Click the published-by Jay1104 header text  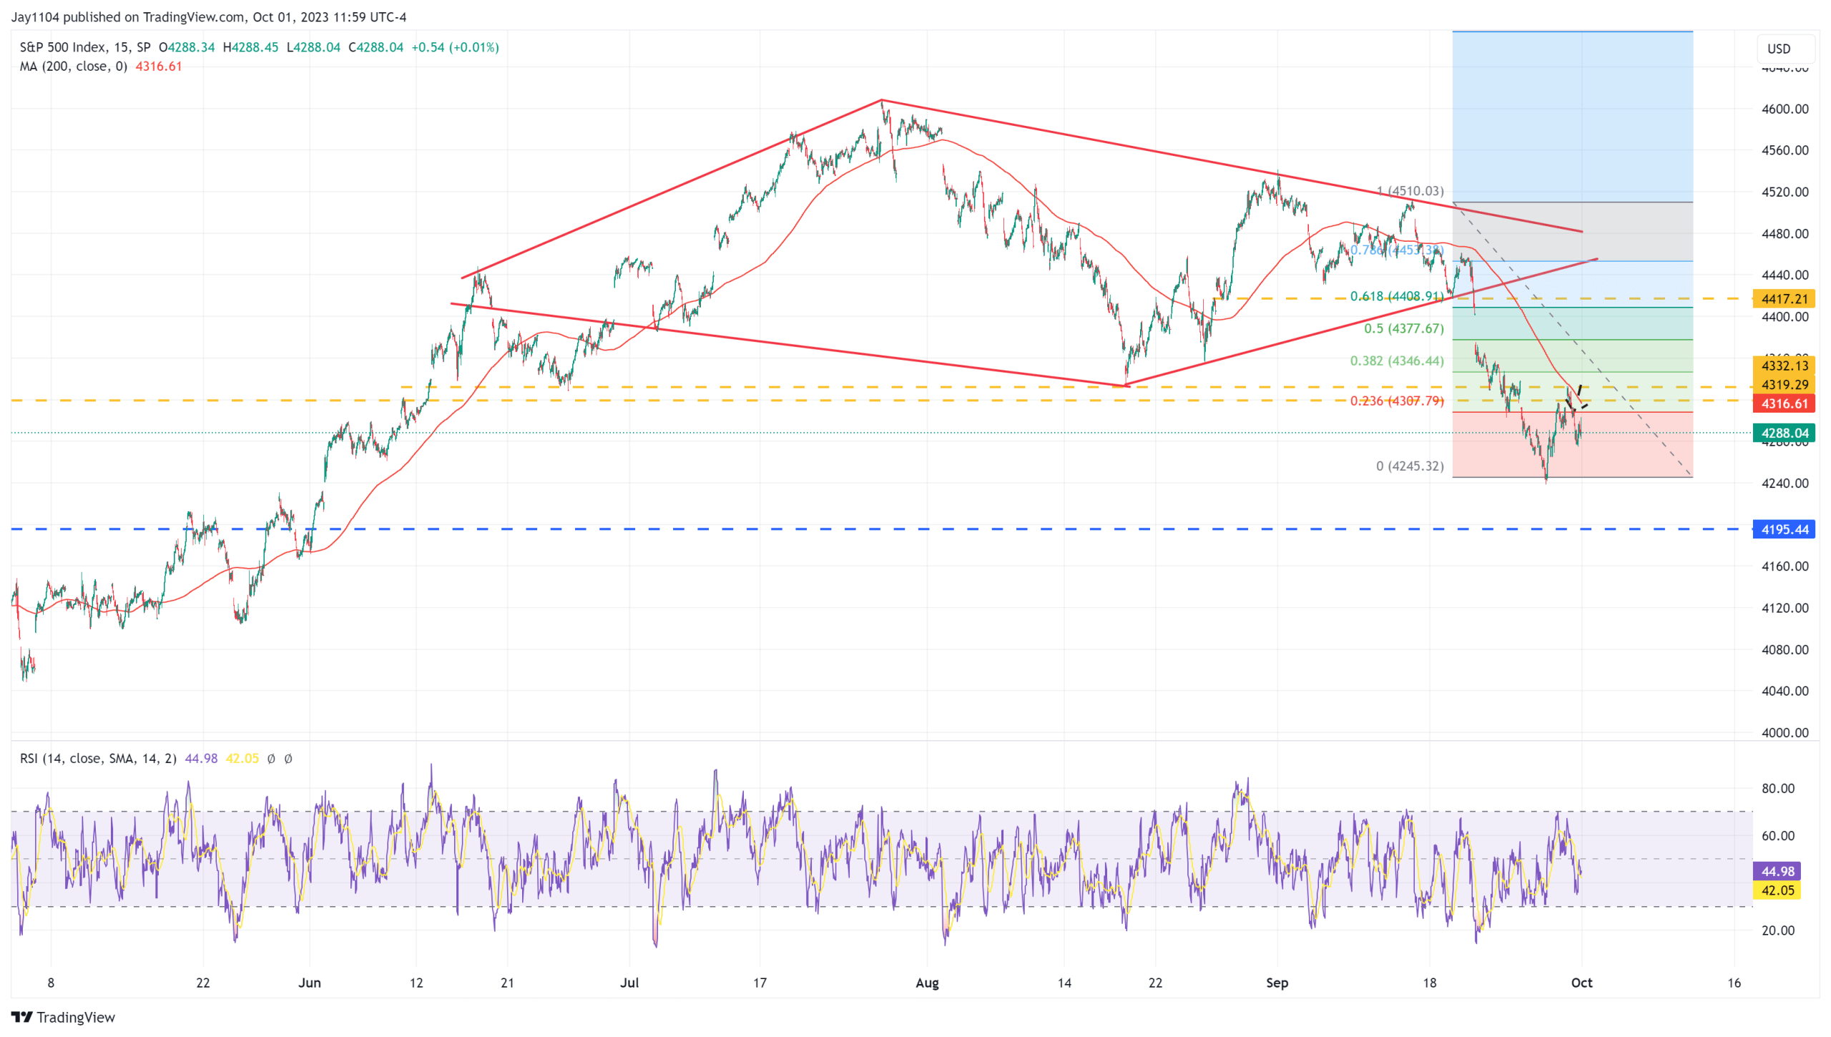click(x=208, y=16)
